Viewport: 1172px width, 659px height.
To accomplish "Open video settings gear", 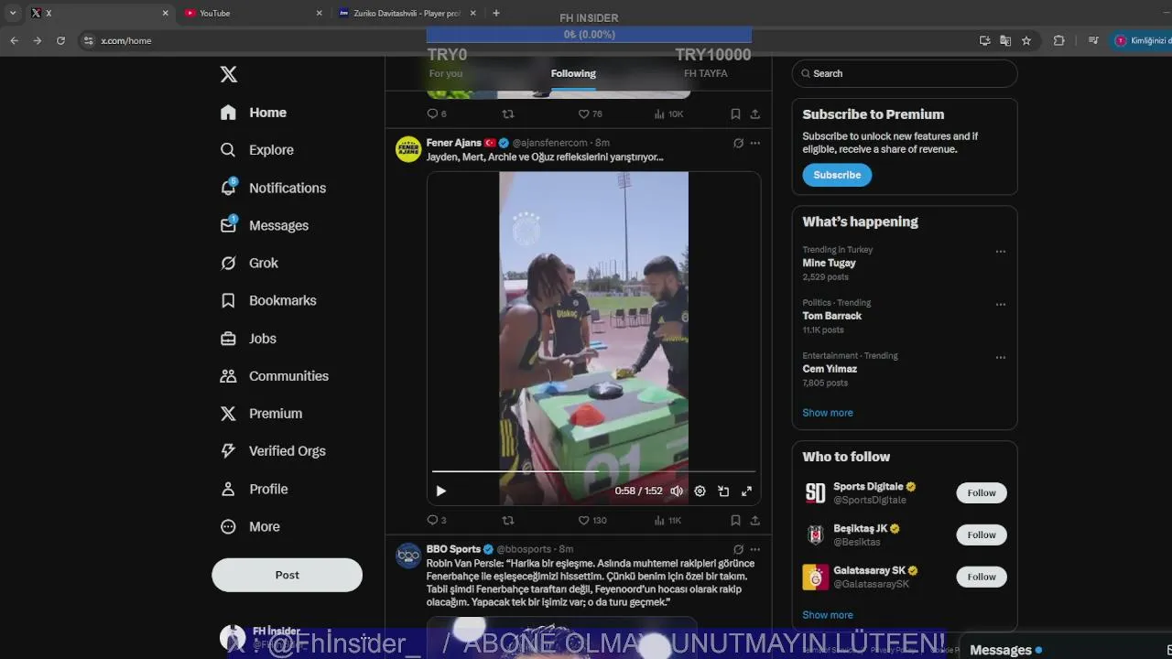I will click(x=700, y=491).
